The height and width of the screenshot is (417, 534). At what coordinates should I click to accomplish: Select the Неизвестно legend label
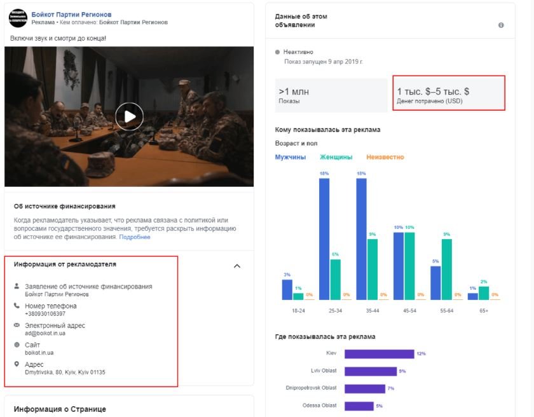385,157
